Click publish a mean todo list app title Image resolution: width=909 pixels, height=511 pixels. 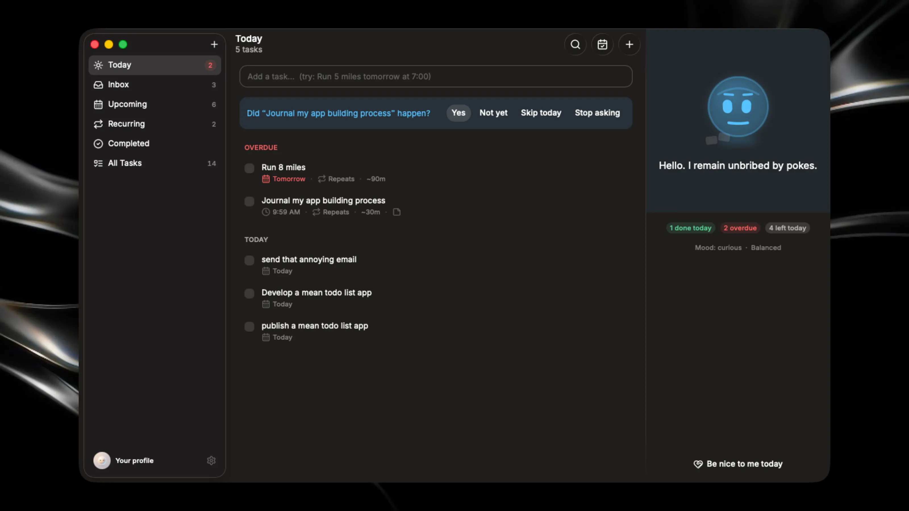click(315, 326)
